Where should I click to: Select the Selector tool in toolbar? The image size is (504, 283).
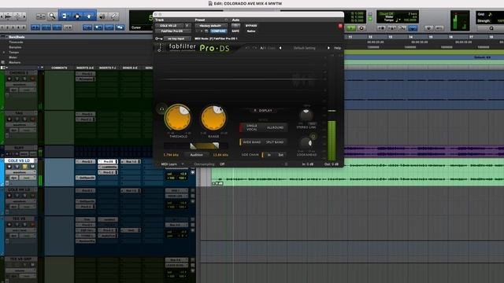pyautogui.click(x=77, y=16)
